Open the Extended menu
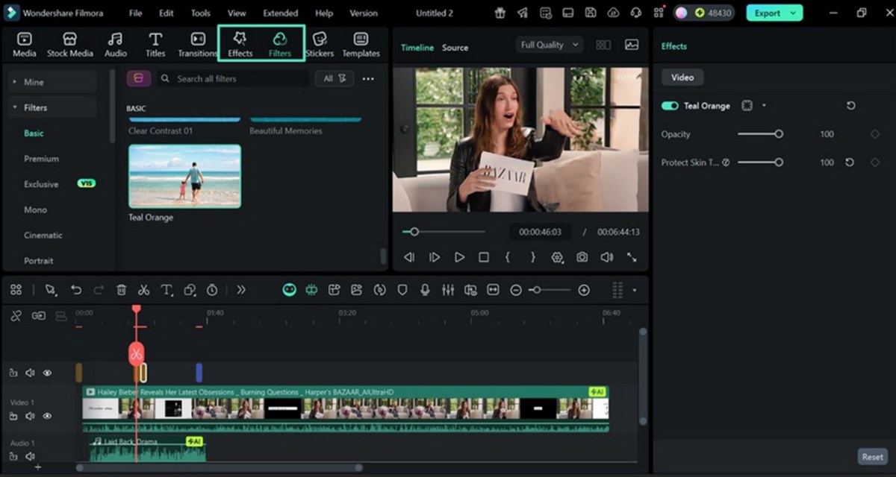The image size is (896, 477). pyautogui.click(x=280, y=13)
